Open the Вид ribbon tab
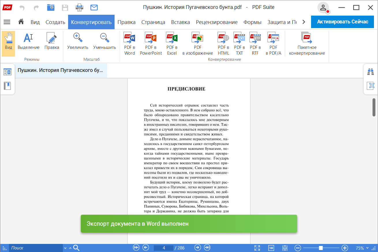378x252 pixels. tap(35, 22)
